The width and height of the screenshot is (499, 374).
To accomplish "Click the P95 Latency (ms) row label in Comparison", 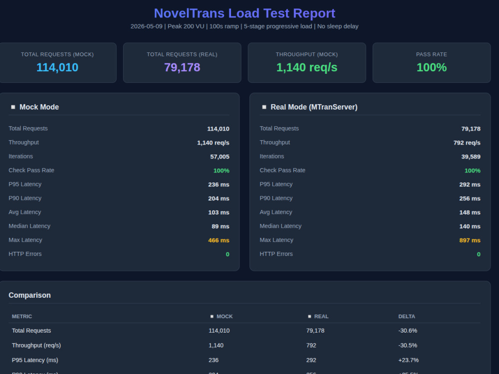I will tap(35, 361).
